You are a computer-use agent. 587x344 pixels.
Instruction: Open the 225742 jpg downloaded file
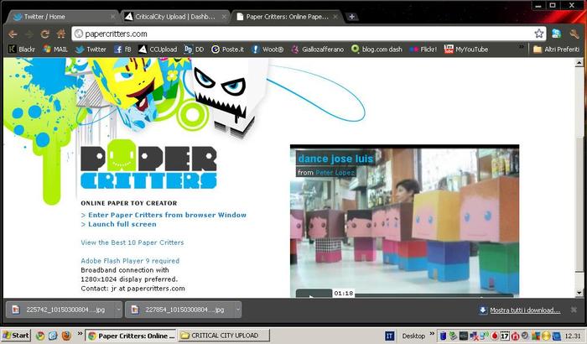pyautogui.click(x=60, y=310)
